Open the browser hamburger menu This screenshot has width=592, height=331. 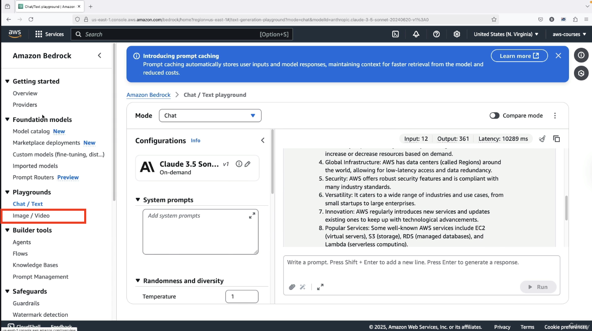[586, 19]
